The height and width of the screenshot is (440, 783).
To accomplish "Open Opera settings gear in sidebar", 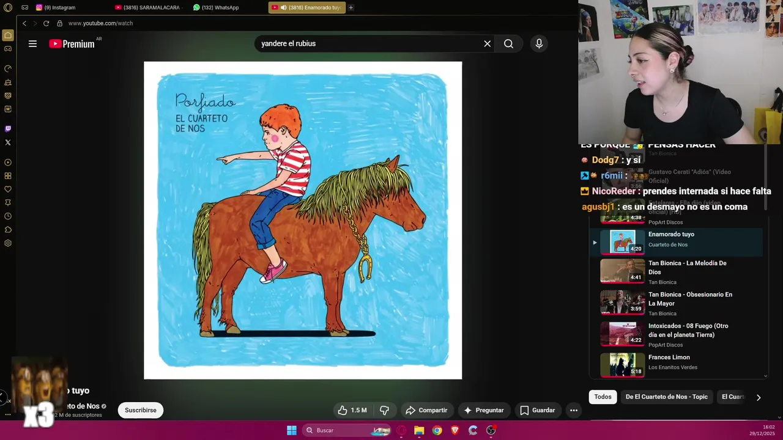I will pos(8,243).
